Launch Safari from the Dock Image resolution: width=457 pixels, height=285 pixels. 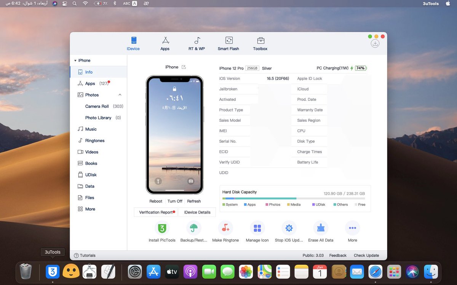coord(376,272)
